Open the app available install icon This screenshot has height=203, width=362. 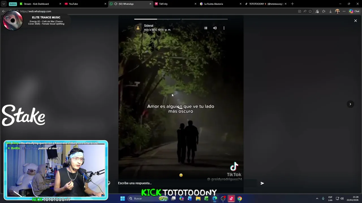point(299,11)
